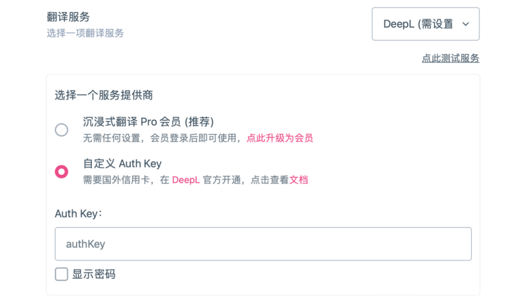Focus the authKey input field
This screenshot has width=525, height=306.
coord(263,244)
